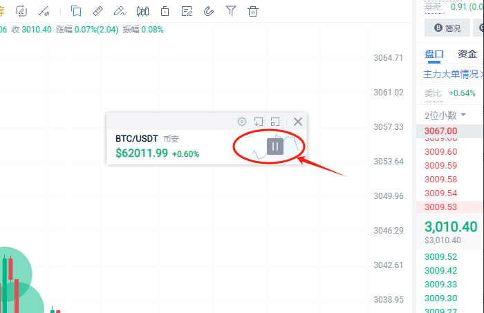Click the funnel filter icon

point(231,11)
